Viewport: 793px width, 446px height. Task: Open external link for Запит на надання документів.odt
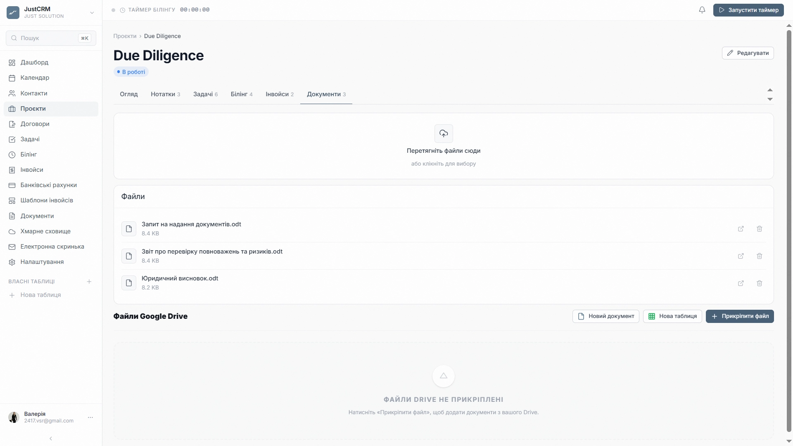(741, 229)
